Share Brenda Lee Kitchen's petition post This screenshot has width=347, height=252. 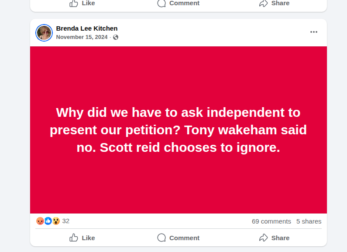[x=274, y=238]
